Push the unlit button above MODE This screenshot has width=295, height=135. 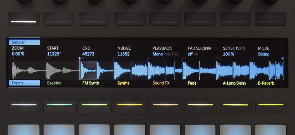(271, 19)
